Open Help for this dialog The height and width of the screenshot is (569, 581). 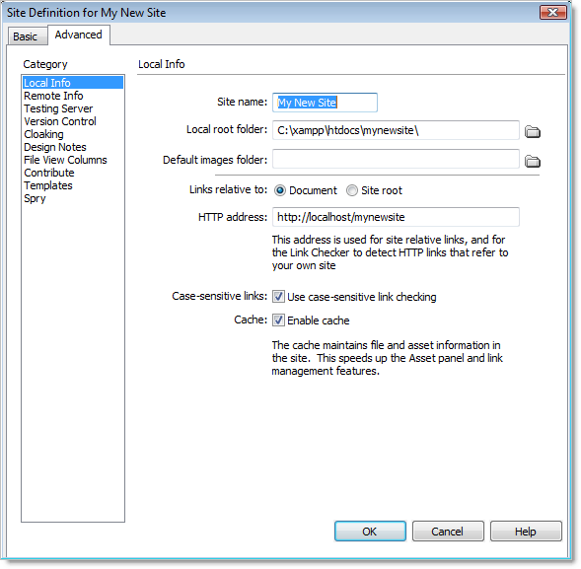(x=526, y=532)
